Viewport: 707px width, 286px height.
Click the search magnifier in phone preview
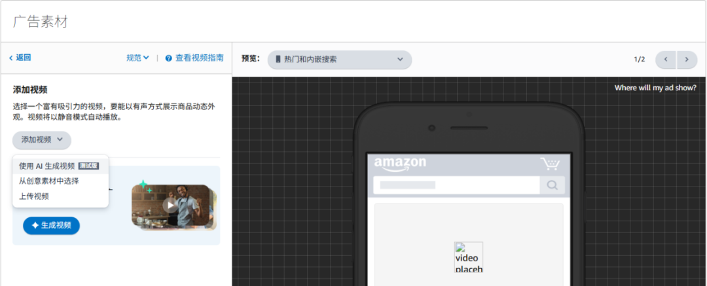pyautogui.click(x=552, y=185)
